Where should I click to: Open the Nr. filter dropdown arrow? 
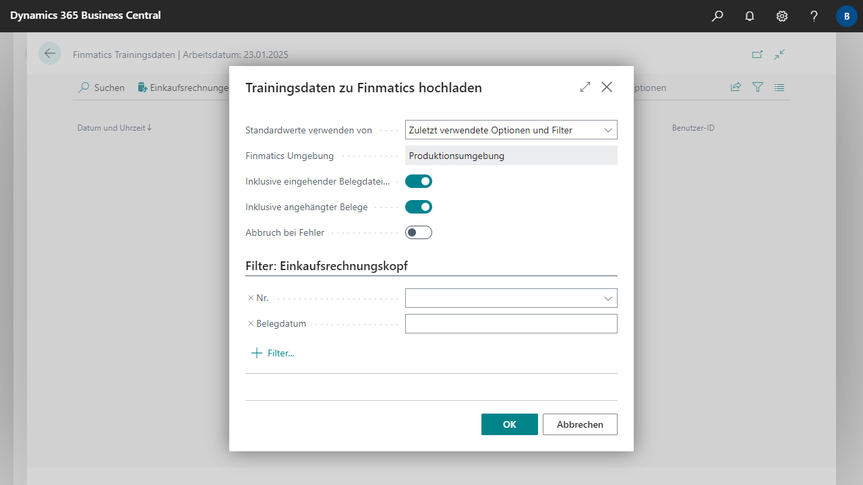click(x=608, y=298)
